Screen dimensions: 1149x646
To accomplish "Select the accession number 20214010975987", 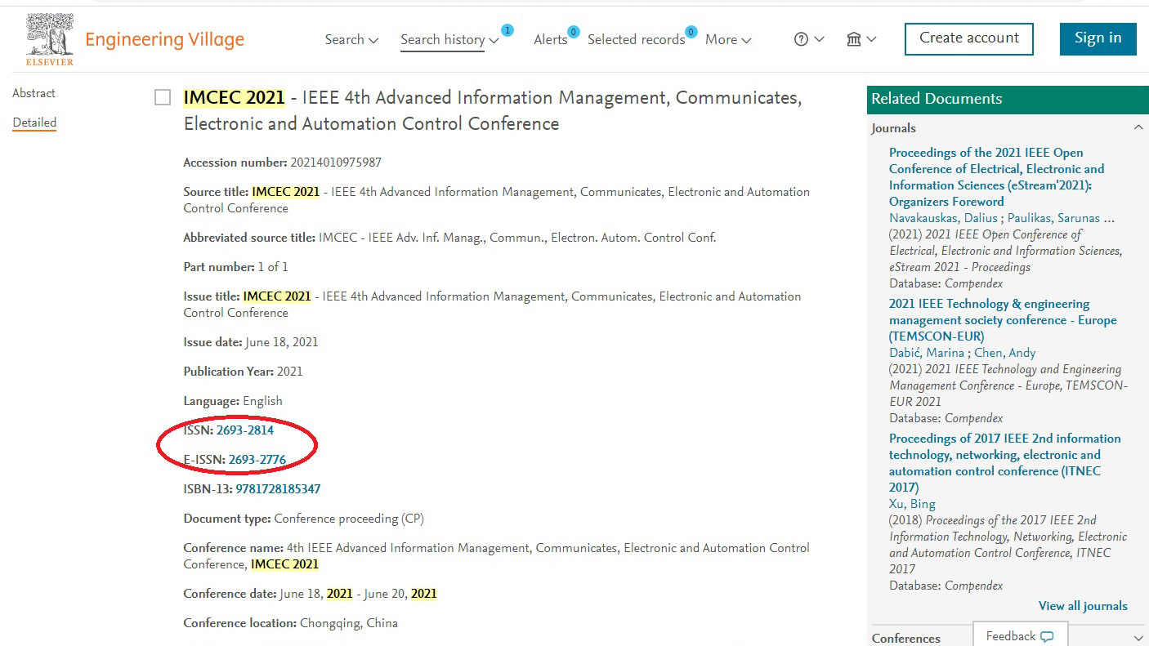I will click(x=336, y=163).
